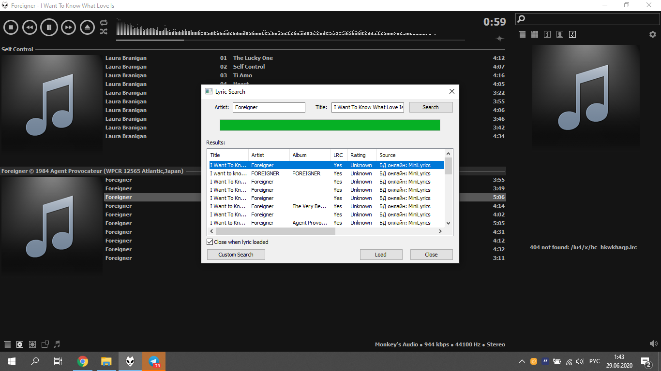661x371 pixels.
Task: Select track 03 Ti Amo
Action: pos(305,75)
